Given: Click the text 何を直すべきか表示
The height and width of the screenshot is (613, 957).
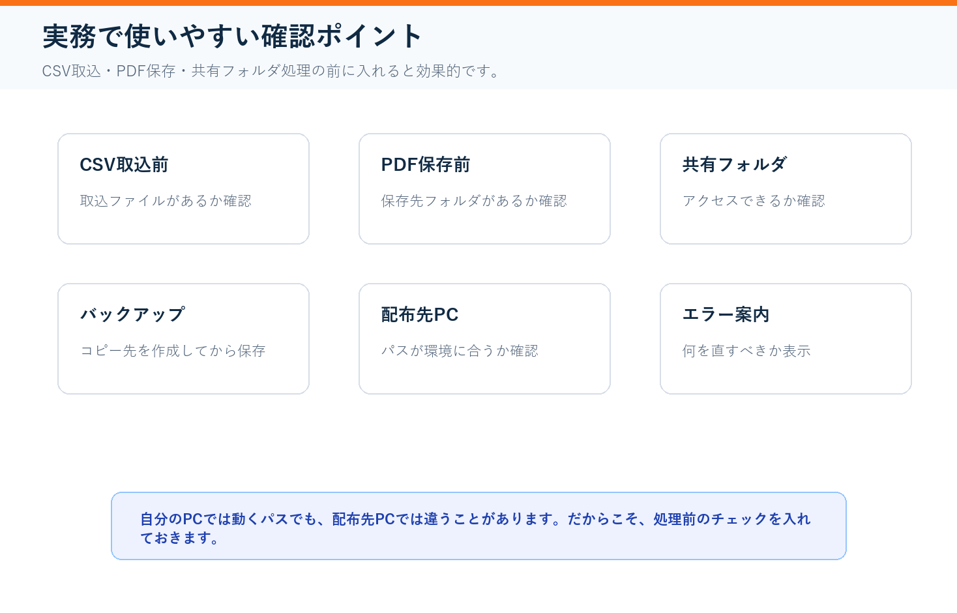Looking at the screenshot, I should tap(746, 351).
